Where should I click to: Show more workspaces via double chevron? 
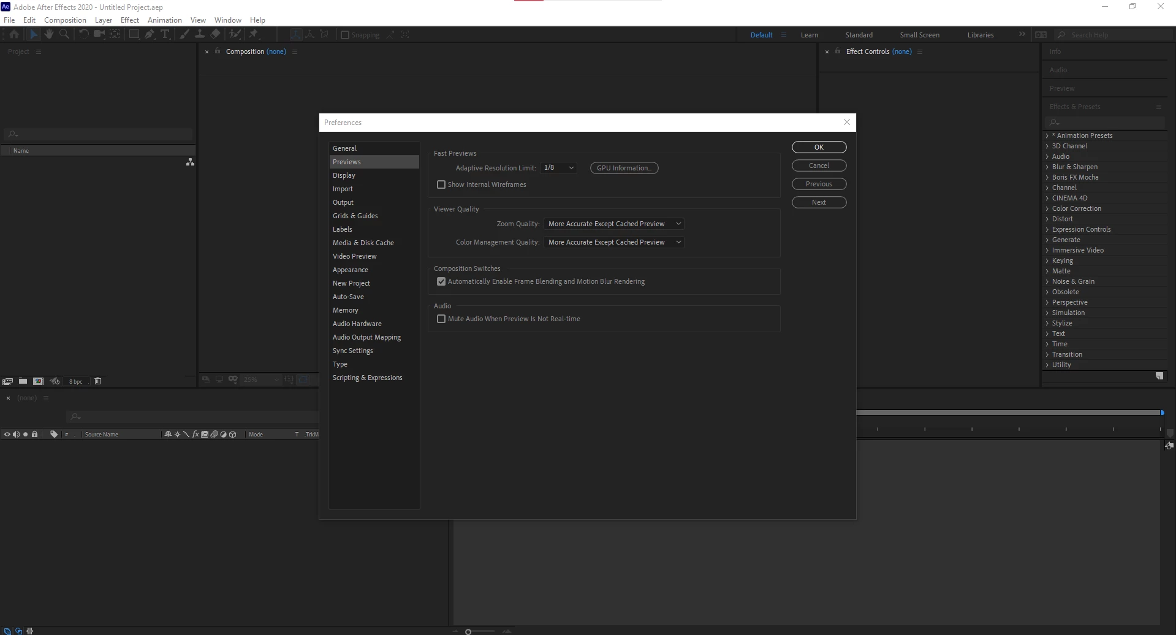click(1022, 34)
